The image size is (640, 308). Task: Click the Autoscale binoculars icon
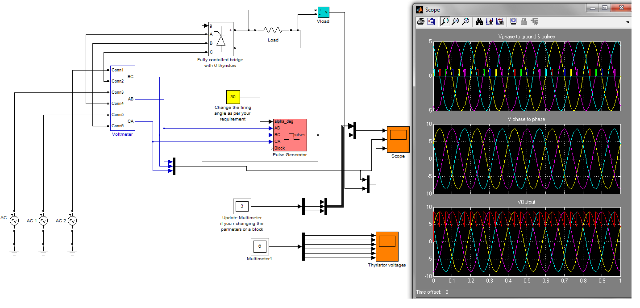point(479,21)
